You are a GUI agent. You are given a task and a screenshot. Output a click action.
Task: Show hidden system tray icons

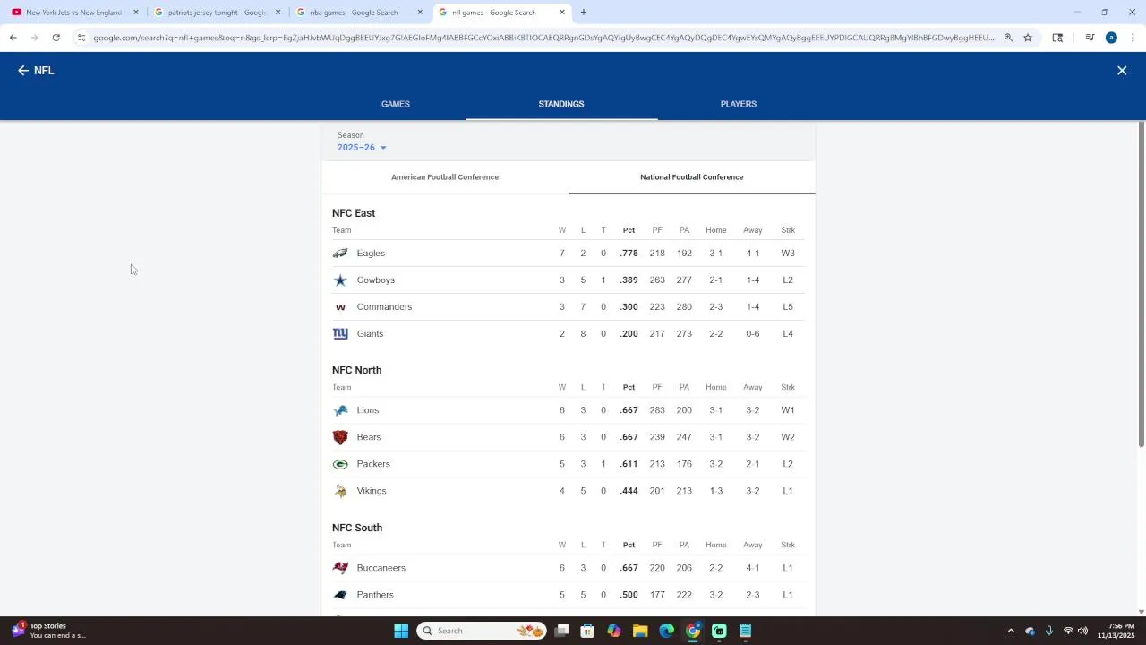pos(1011,631)
